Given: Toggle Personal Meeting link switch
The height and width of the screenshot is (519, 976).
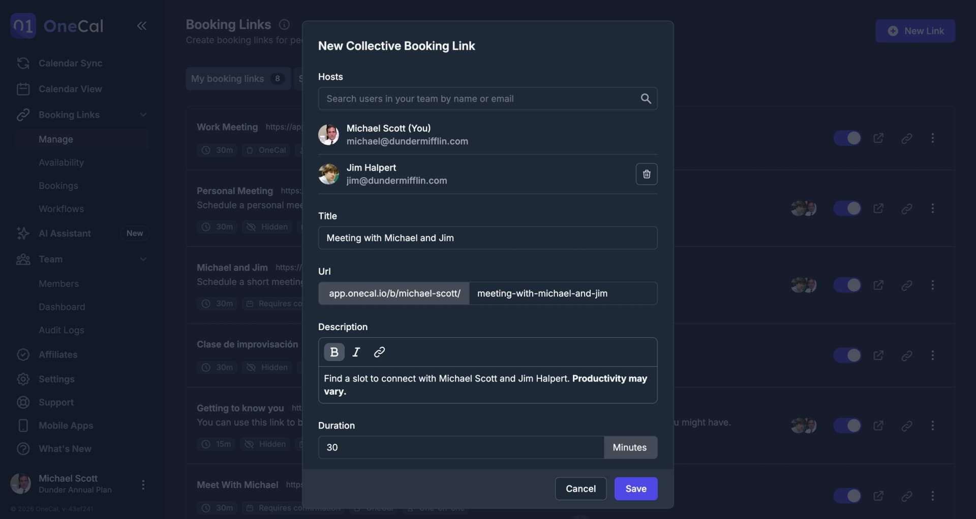Looking at the screenshot, I should click(847, 208).
